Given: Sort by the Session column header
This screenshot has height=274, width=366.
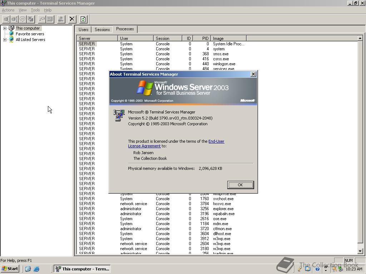Looking at the screenshot, I should click(x=168, y=39).
